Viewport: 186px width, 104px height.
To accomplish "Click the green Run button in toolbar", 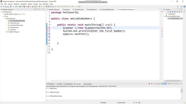I will (20, 7).
